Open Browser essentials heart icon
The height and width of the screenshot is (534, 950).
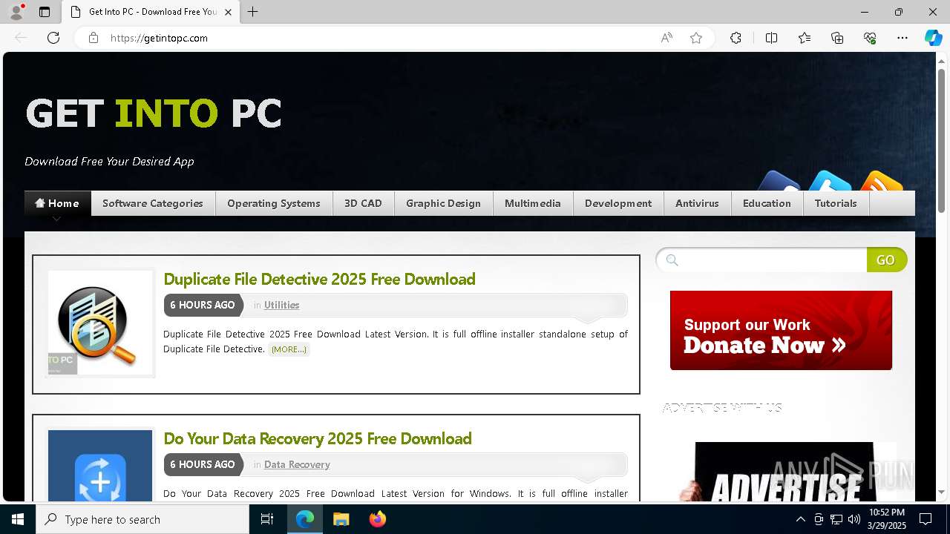point(870,38)
